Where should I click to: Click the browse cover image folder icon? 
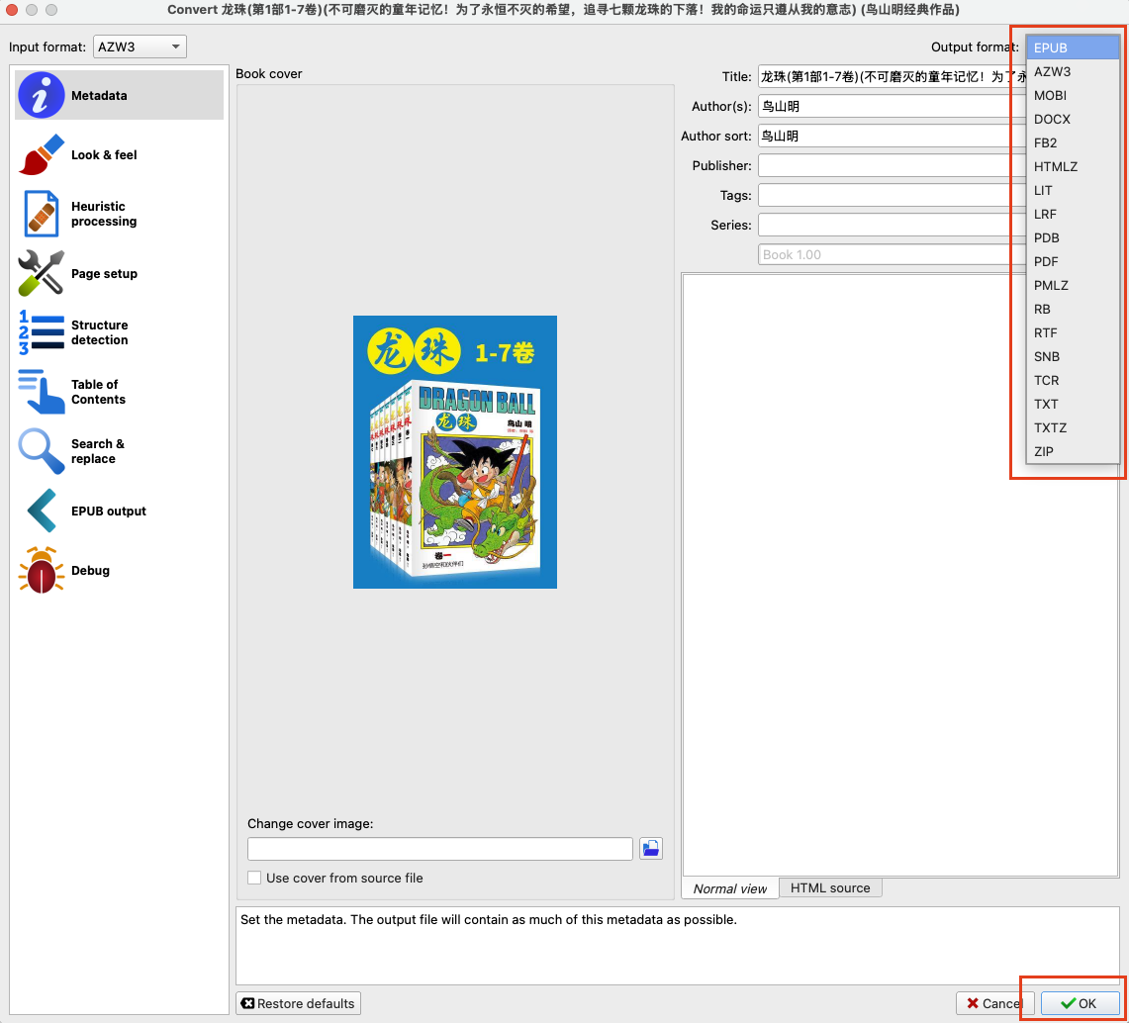point(651,849)
